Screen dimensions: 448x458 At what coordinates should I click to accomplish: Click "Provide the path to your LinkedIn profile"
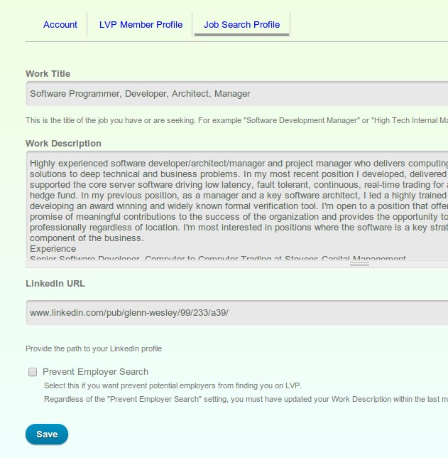[x=94, y=349]
